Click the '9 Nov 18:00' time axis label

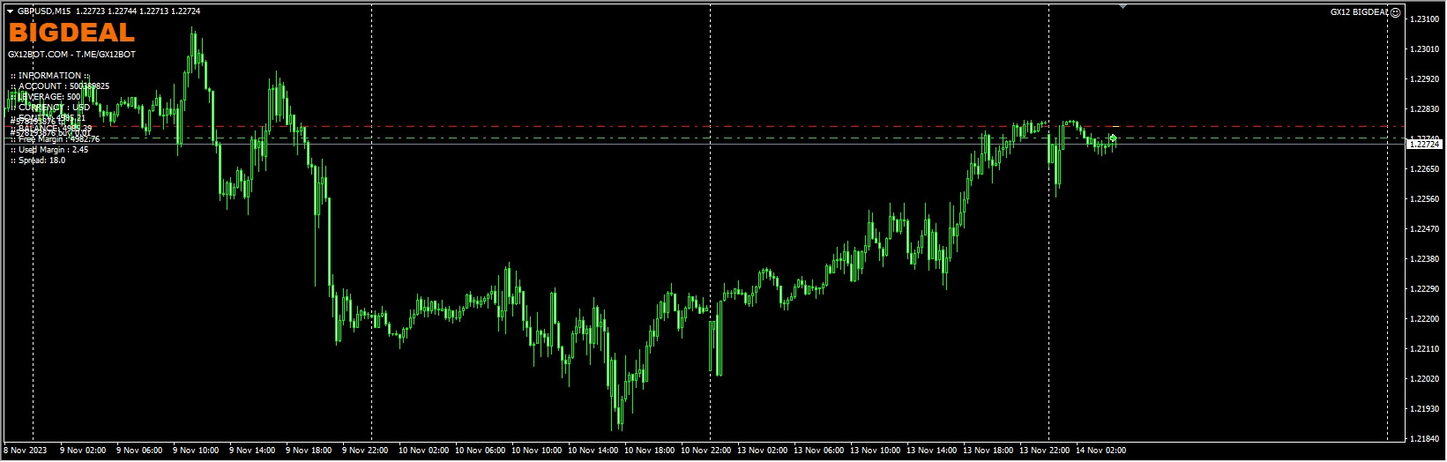point(309,451)
